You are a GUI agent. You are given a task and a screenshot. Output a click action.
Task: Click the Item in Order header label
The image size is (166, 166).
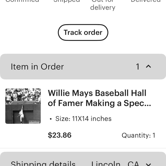tap(37, 67)
